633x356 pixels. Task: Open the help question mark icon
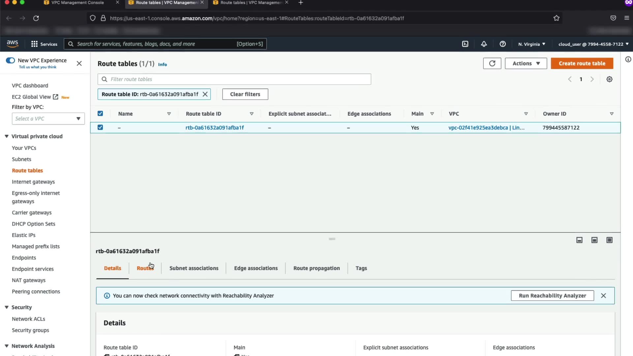pos(502,44)
